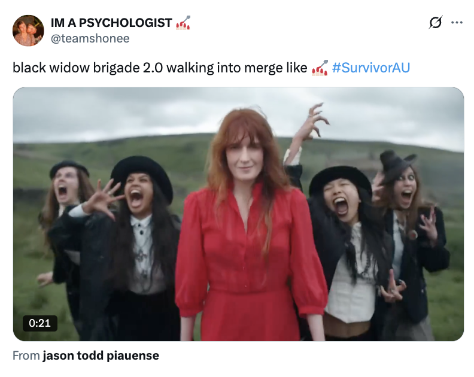The height and width of the screenshot is (377, 474).
Task: Click the nail polish emoji in tweet text
Action: (320, 68)
